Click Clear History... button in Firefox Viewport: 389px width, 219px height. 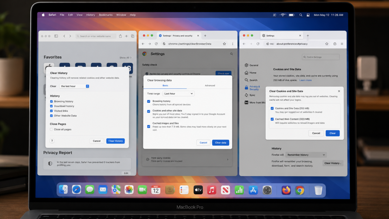coord(333,163)
